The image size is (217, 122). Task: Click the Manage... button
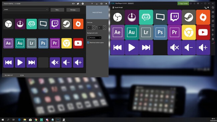tap(73, 10)
